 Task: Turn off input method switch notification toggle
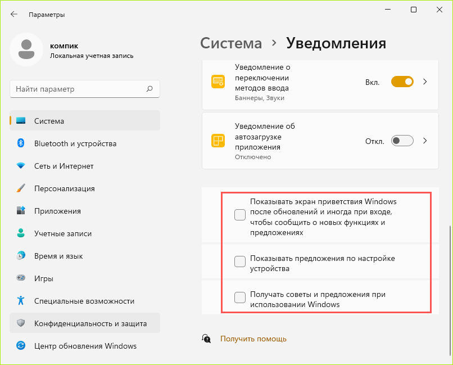tap(402, 82)
